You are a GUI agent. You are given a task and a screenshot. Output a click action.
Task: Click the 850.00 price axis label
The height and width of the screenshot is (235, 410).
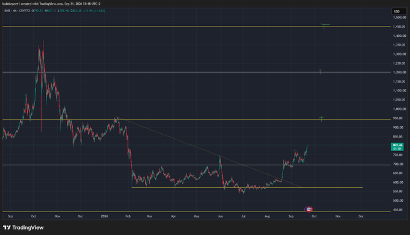pos(398,137)
